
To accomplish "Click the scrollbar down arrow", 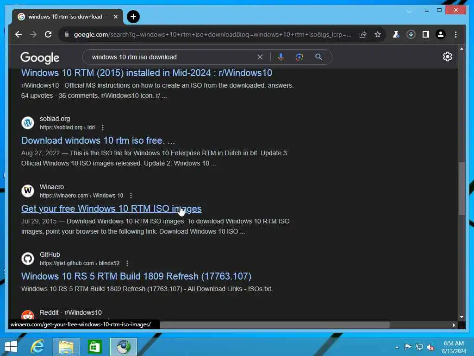I will click(x=462, y=317).
